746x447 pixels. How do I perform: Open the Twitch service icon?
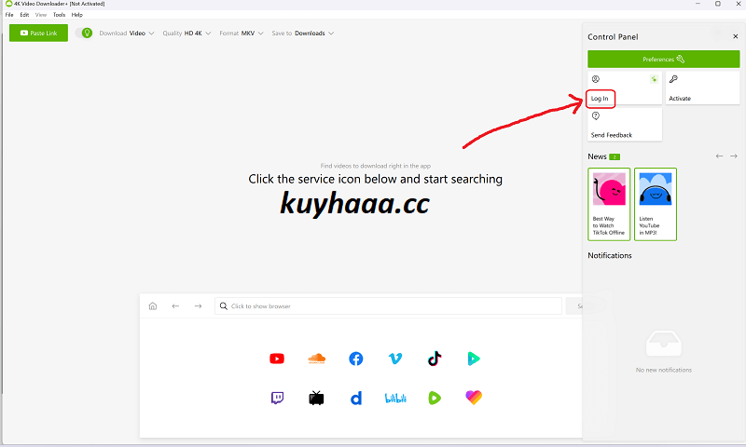(277, 398)
